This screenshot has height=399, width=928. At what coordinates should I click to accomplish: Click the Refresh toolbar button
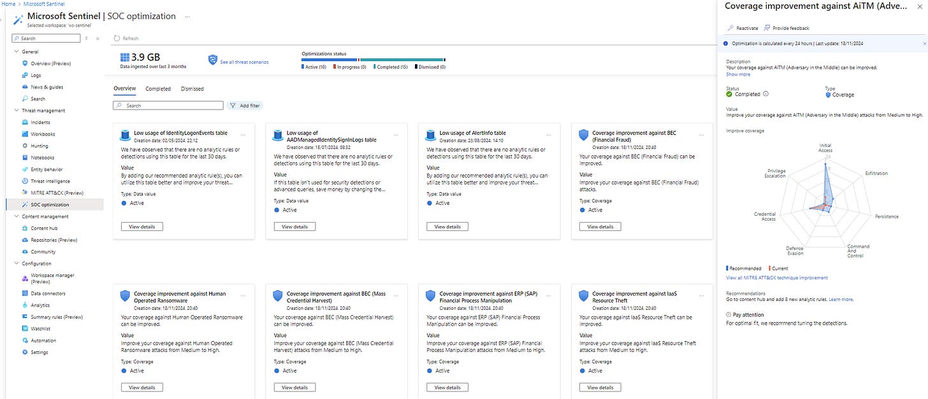[126, 39]
